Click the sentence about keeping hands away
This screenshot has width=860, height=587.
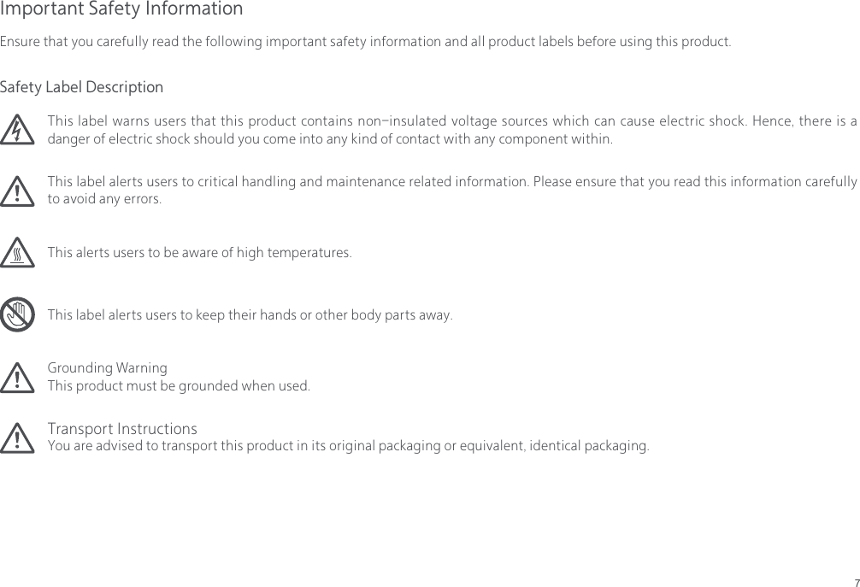click(250, 315)
